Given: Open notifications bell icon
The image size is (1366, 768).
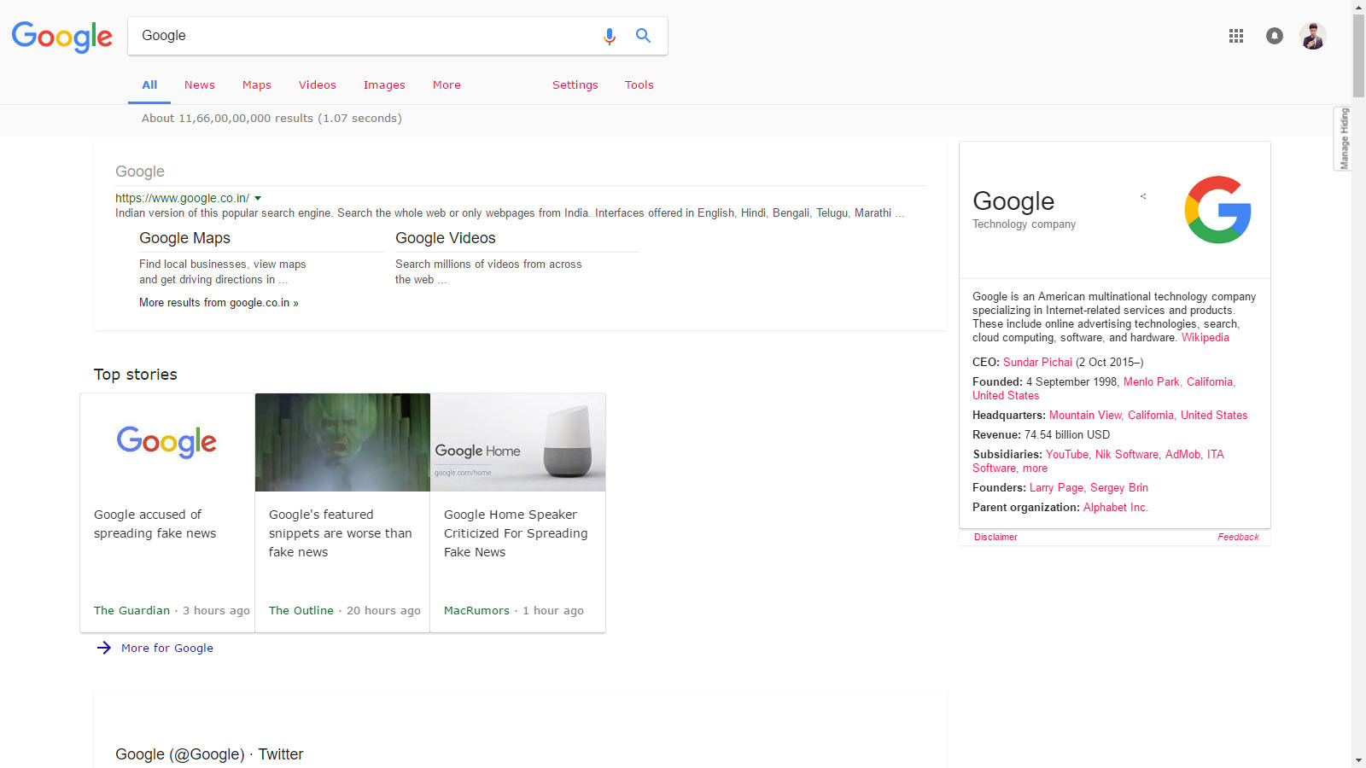Looking at the screenshot, I should coord(1275,36).
